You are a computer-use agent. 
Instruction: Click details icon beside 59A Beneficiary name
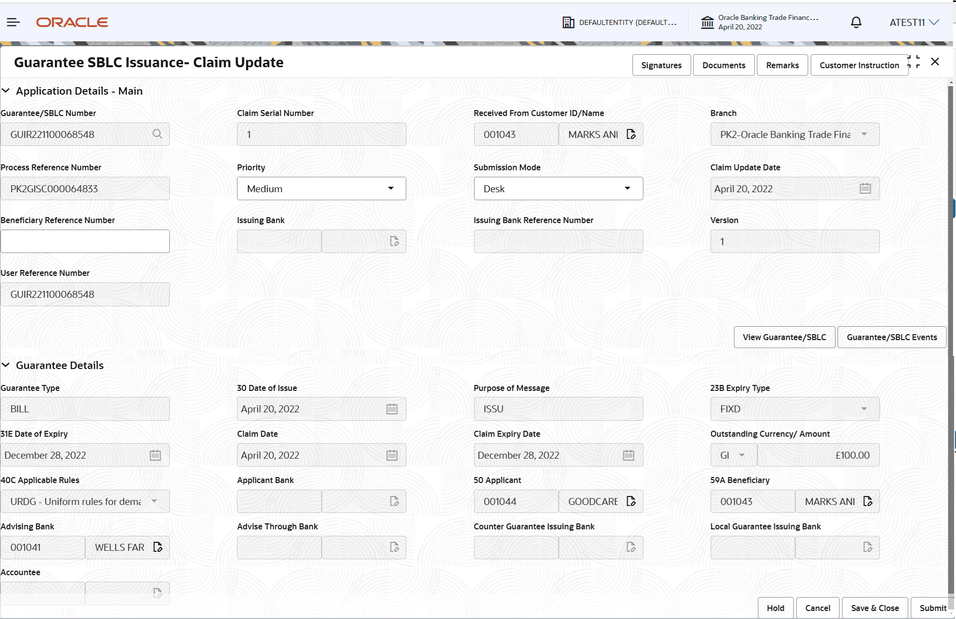click(x=868, y=501)
